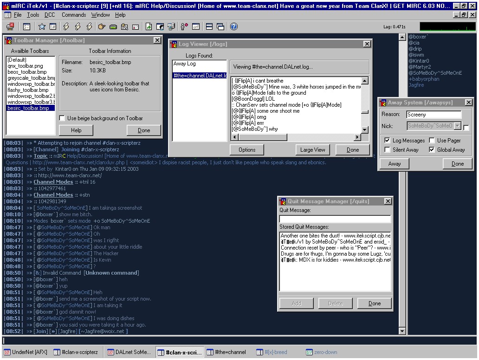Uncheck the Log Messages checkbox

[x=387, y=141]
